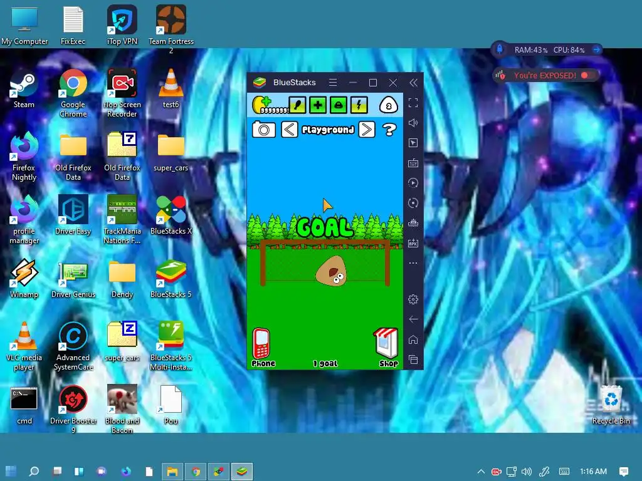Screen dimensions: 642x481
Task: Open the health (plus) status in Pou
Action: 318,105
